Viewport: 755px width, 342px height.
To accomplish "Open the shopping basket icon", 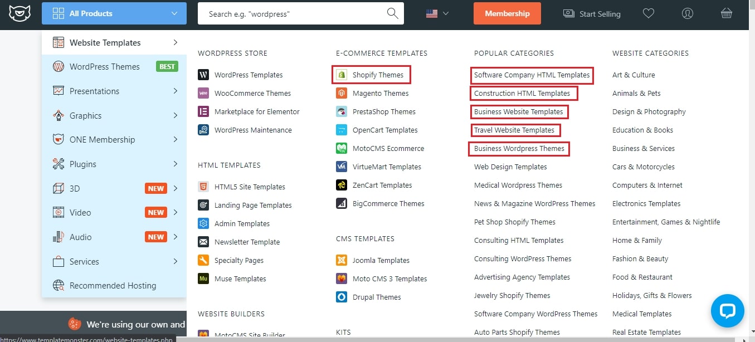I will [727, 13].
